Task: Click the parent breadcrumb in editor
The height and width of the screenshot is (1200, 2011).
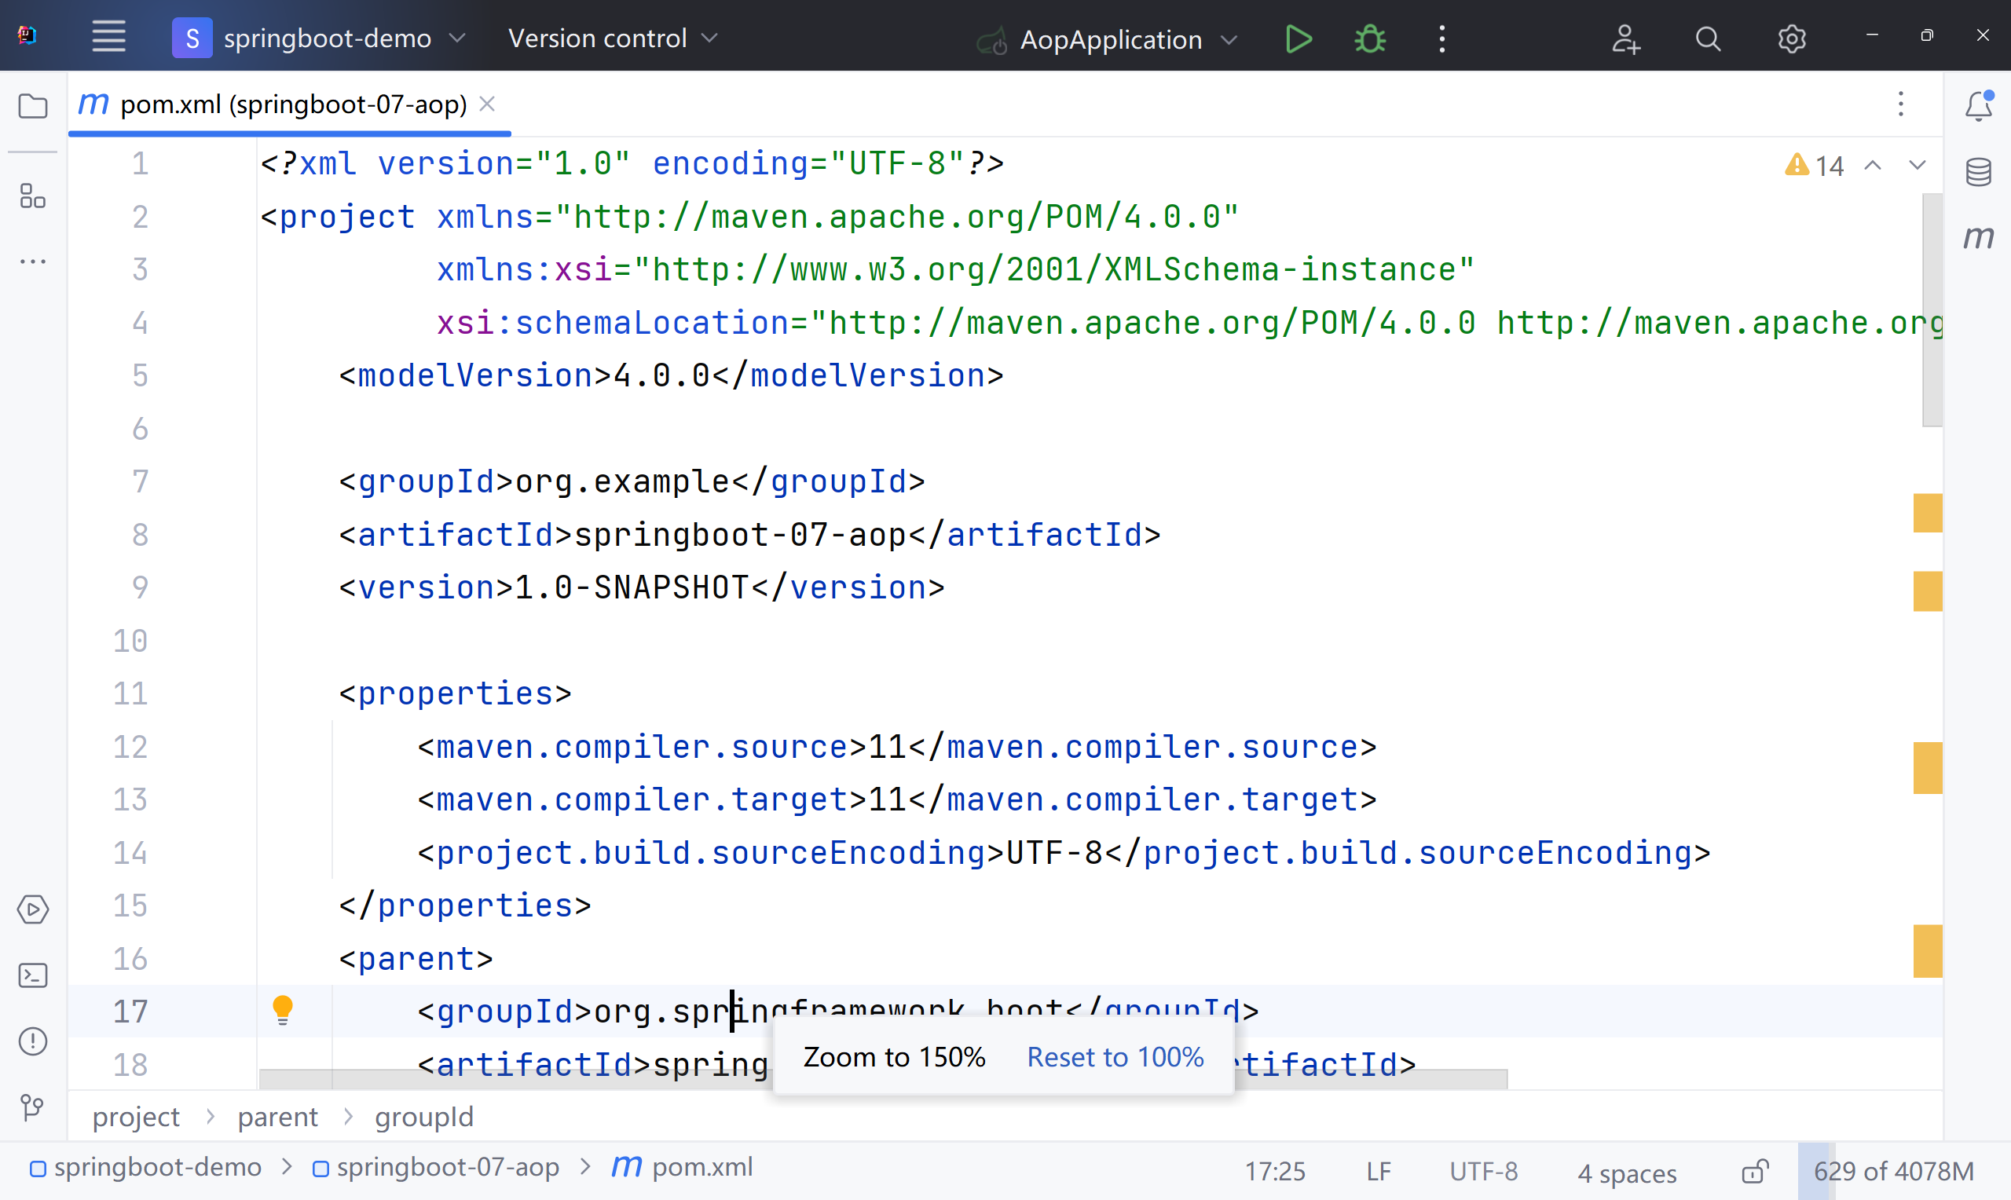Action: click(277, 1117)
